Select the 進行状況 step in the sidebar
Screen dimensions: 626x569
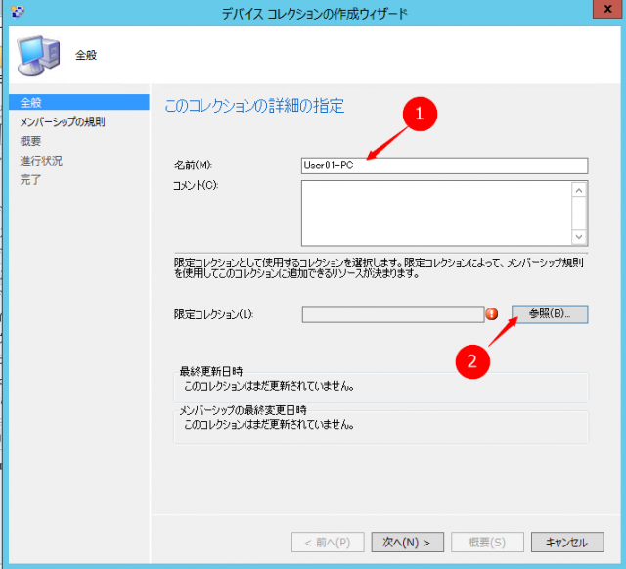tap(41, 161)
